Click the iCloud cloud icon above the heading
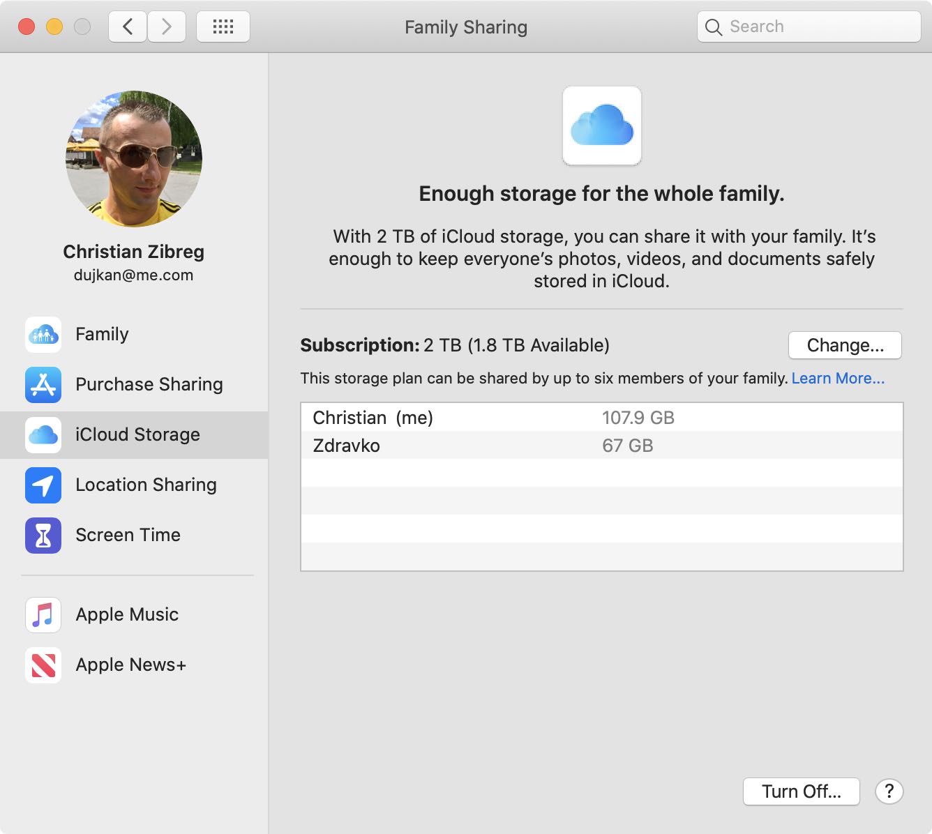Screen dimensions: 932x834 click(x=601, y=126)
